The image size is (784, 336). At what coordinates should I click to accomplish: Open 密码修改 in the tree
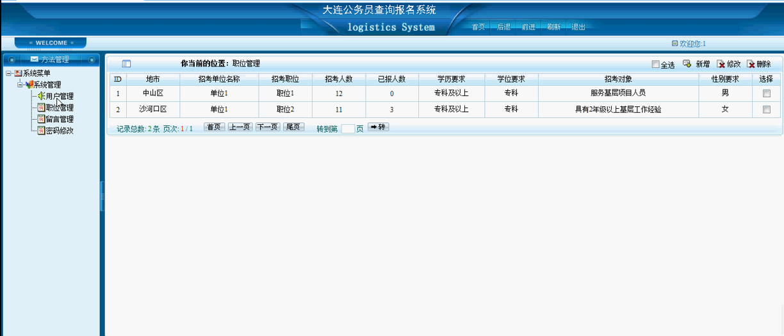60,131
